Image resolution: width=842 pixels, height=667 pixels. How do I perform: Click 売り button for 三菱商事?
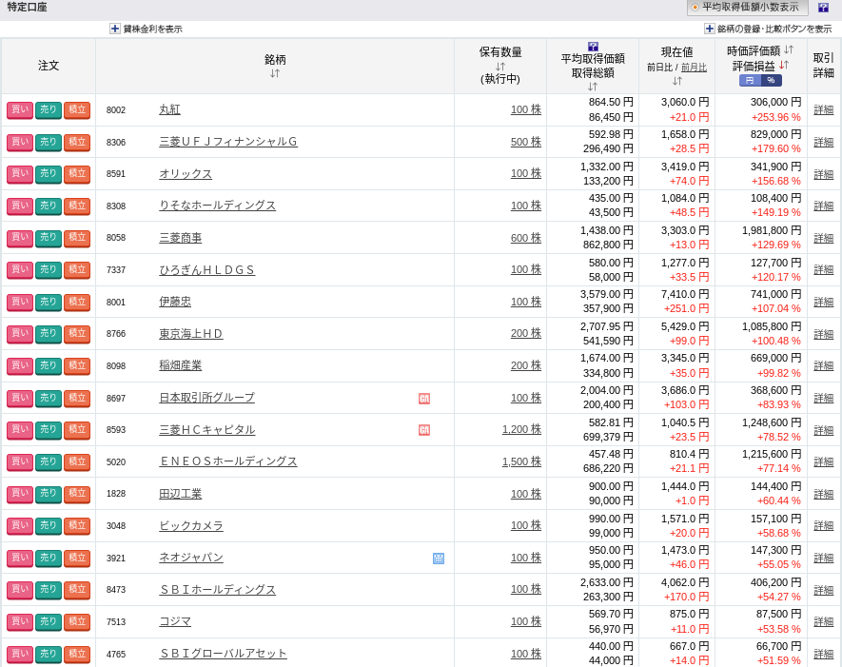[49, 238]
